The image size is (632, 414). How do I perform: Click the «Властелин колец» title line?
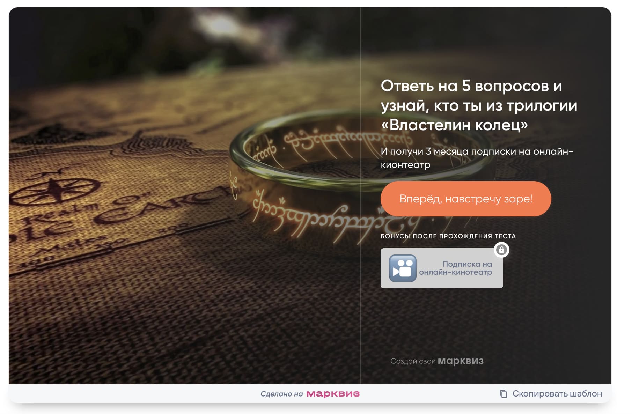[454, 125]
